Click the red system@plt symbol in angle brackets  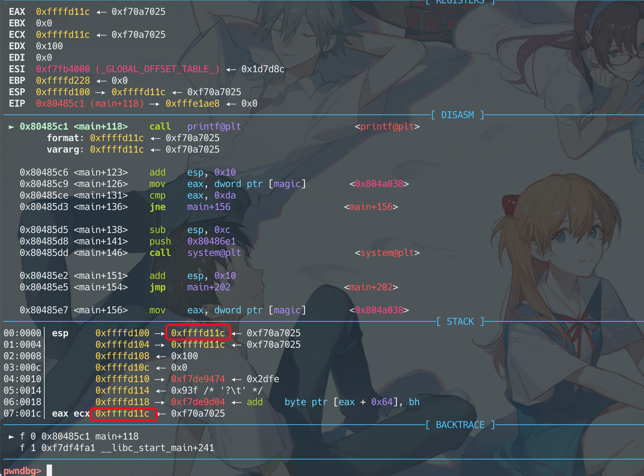(x=387, y=253)
